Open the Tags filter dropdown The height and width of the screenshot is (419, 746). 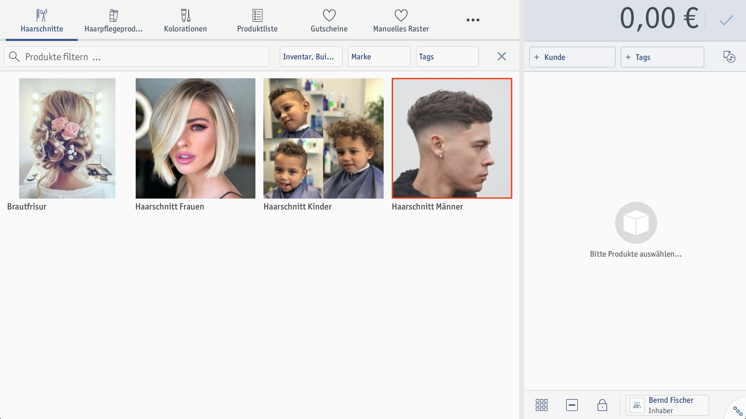click(x=447, y=56)
